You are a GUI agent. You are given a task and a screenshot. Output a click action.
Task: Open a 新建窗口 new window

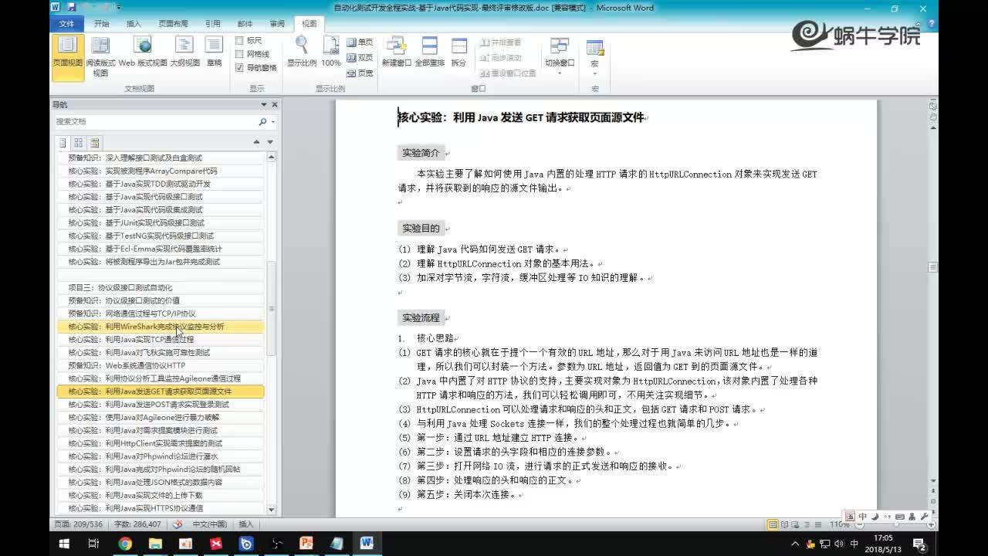tap(397, 52)
